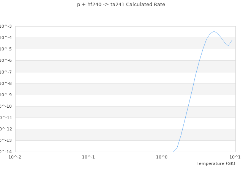Click the local dip near the curve's right end
This screenshot has height=182, width=243.
[x=228, y=46]
